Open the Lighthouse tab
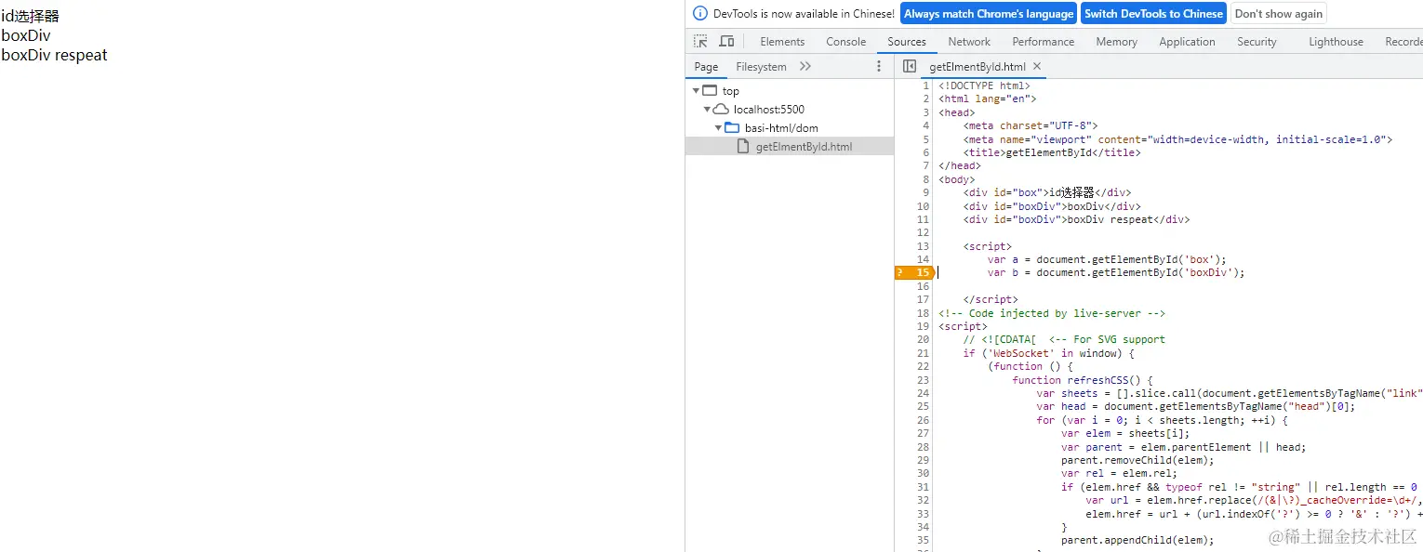 coord(1336,42)
